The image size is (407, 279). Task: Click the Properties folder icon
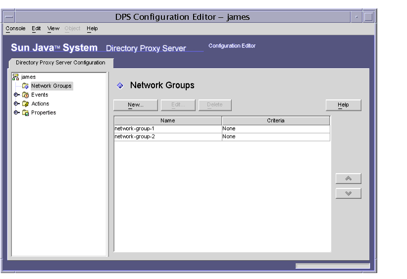25,112
